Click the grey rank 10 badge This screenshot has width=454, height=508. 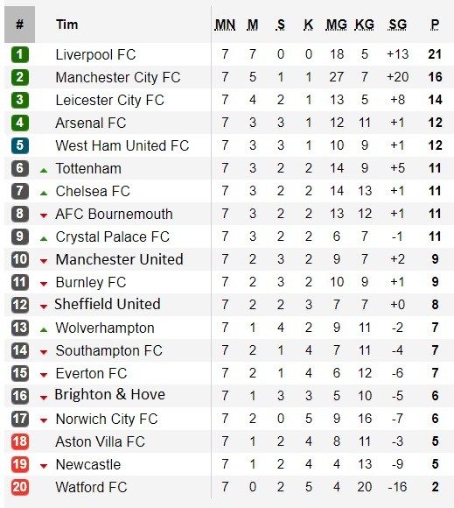point(20,259)
